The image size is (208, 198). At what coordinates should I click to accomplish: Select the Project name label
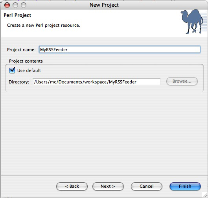point(21,50)
